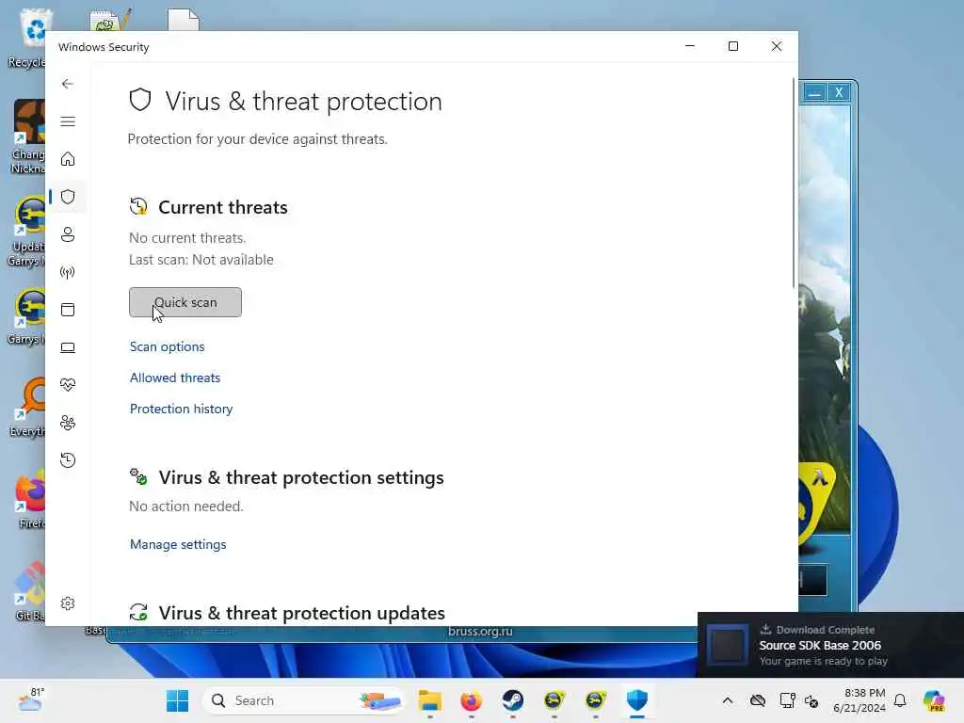The height and width of the screenshot is (723, 964).
Task: Select the Virus & threat protection shield icon
Action: pos(68,197)
